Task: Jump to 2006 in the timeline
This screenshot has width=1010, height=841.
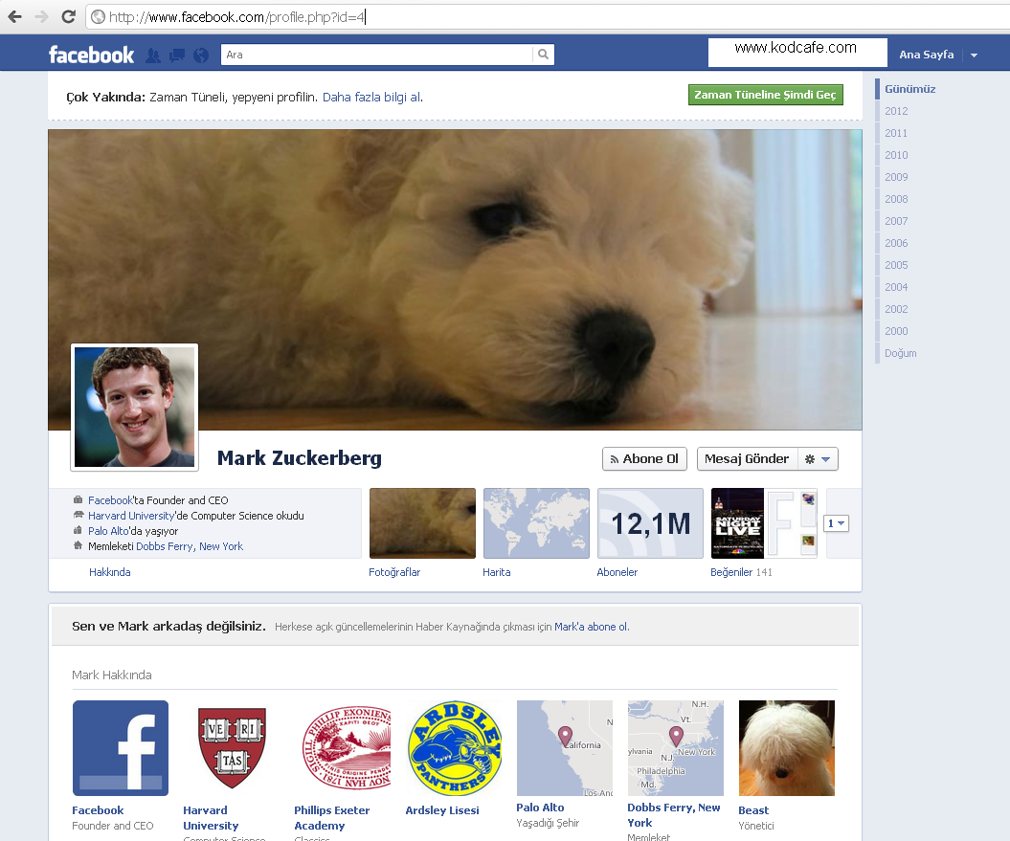Action: [896, 243]
